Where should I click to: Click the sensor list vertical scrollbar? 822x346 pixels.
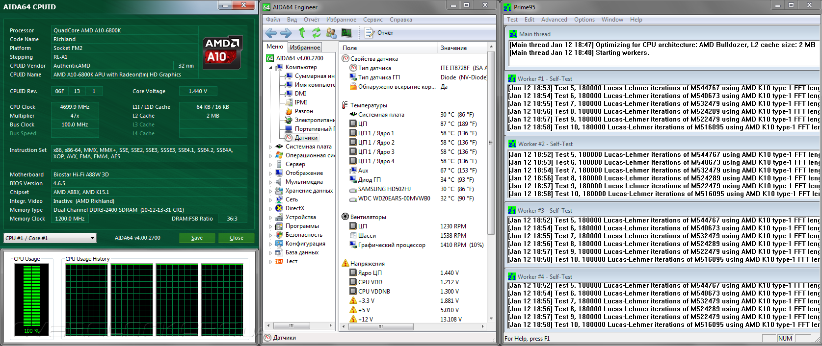coord(491,142)
